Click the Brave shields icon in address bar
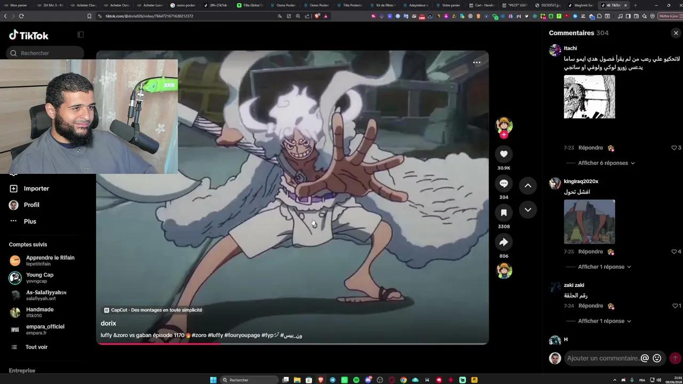The width and height of the screenshot is (683, 384). click(317, 16)
